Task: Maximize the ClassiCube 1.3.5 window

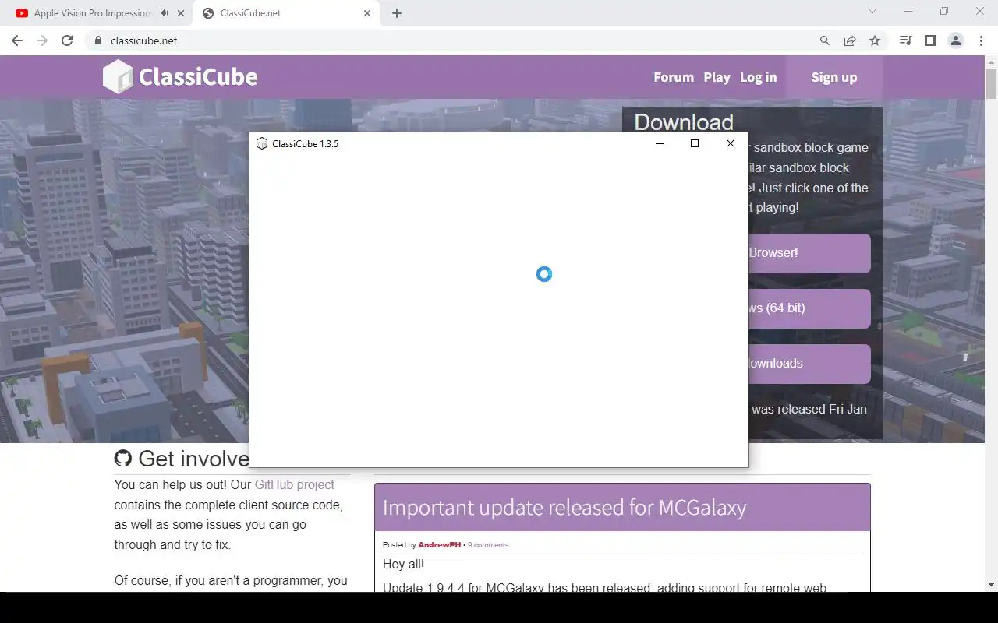Action: (695, 143)
